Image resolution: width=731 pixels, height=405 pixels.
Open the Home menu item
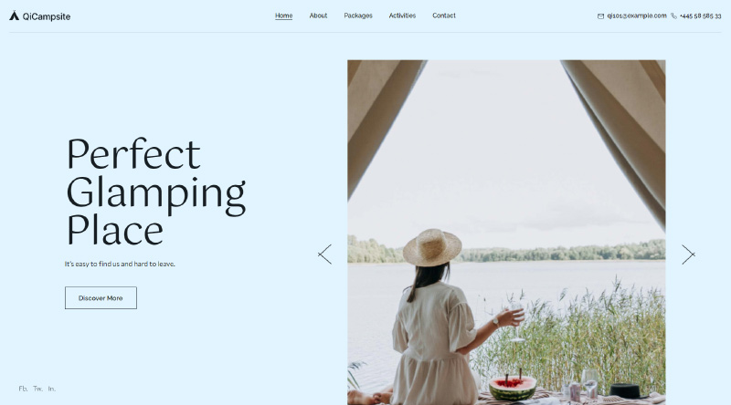(283, 16)
